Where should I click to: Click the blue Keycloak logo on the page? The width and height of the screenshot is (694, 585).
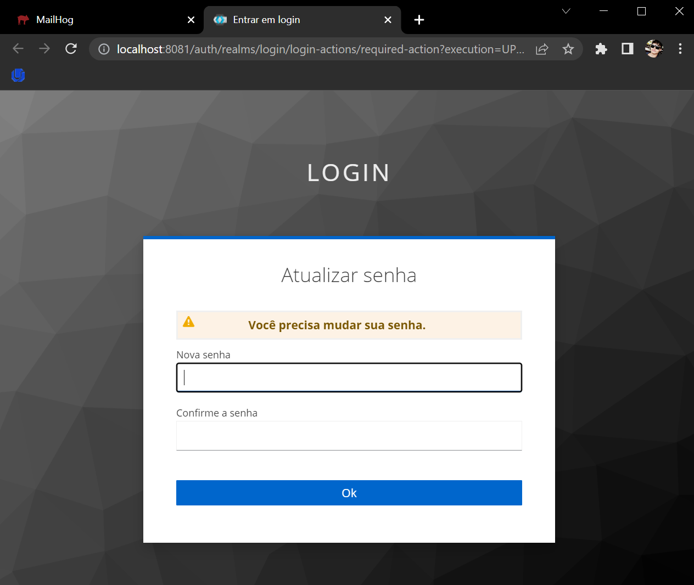(18, 76)
